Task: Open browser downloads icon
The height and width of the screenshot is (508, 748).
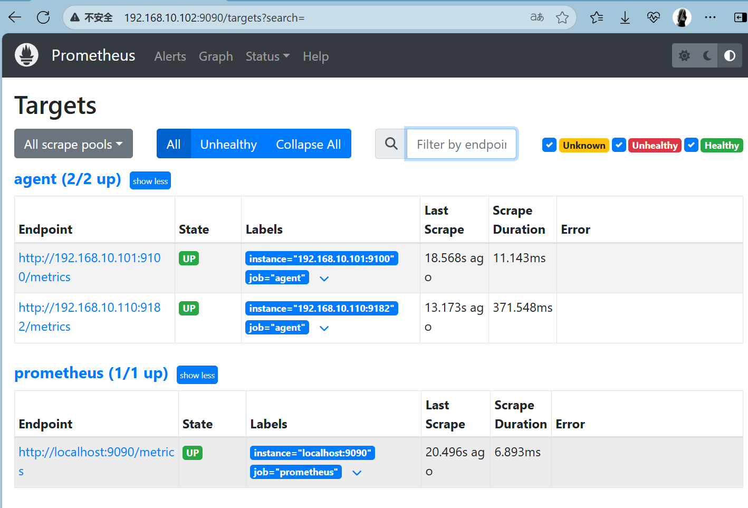Action: (625, 17)
